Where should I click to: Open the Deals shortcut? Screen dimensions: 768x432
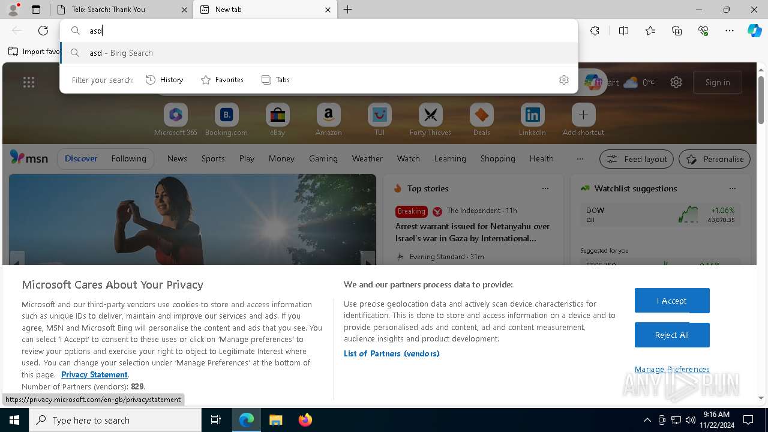point(481,120)
